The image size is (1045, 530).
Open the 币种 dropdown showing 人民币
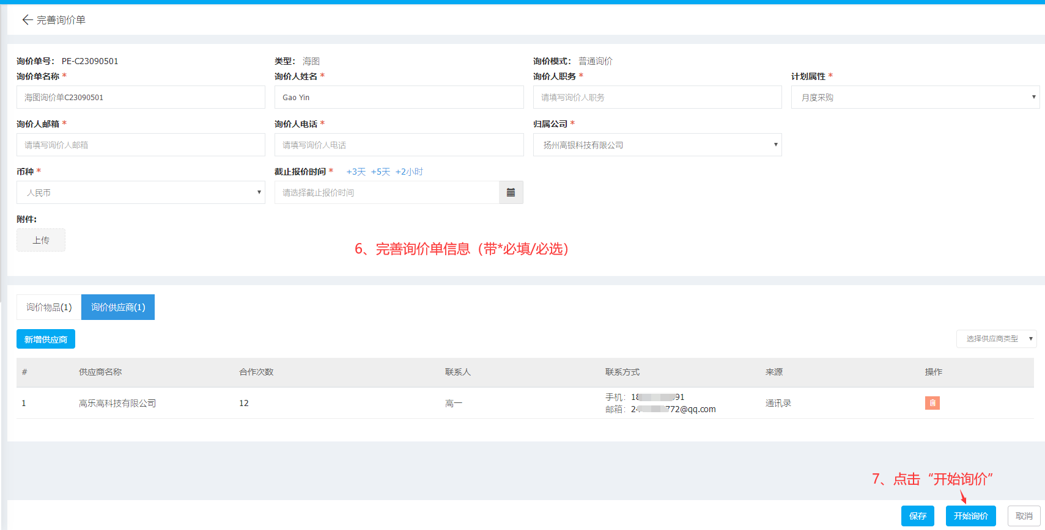[141, 192]
